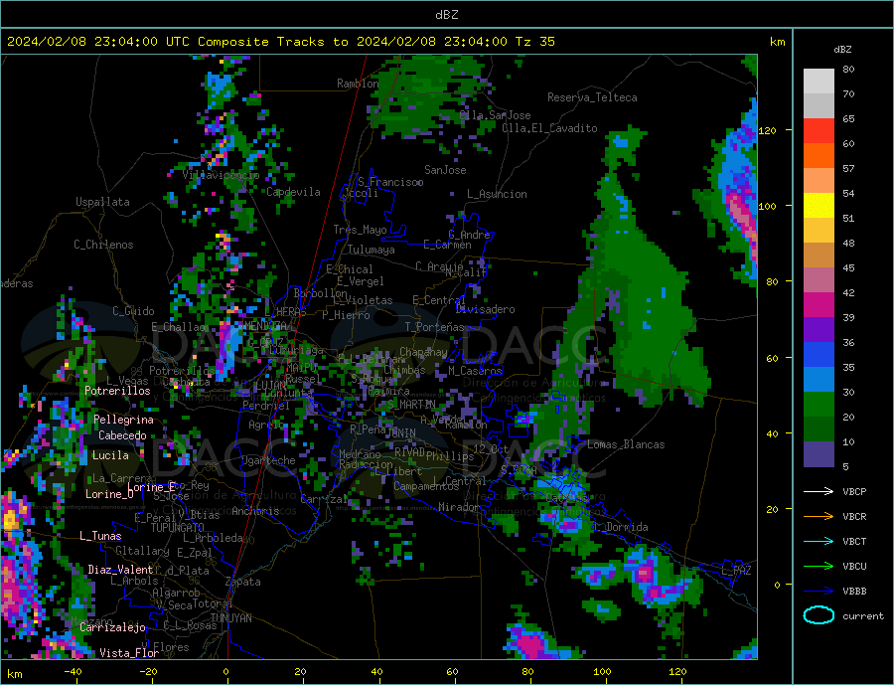This screenshot has height=685, width=894.
Task: Click the 'L_Asuncion' place label
Action: click(498, 194)
